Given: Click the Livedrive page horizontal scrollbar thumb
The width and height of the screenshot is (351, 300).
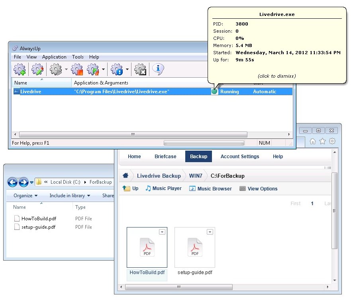Looking at the screenshot, I should click(178, 287).
